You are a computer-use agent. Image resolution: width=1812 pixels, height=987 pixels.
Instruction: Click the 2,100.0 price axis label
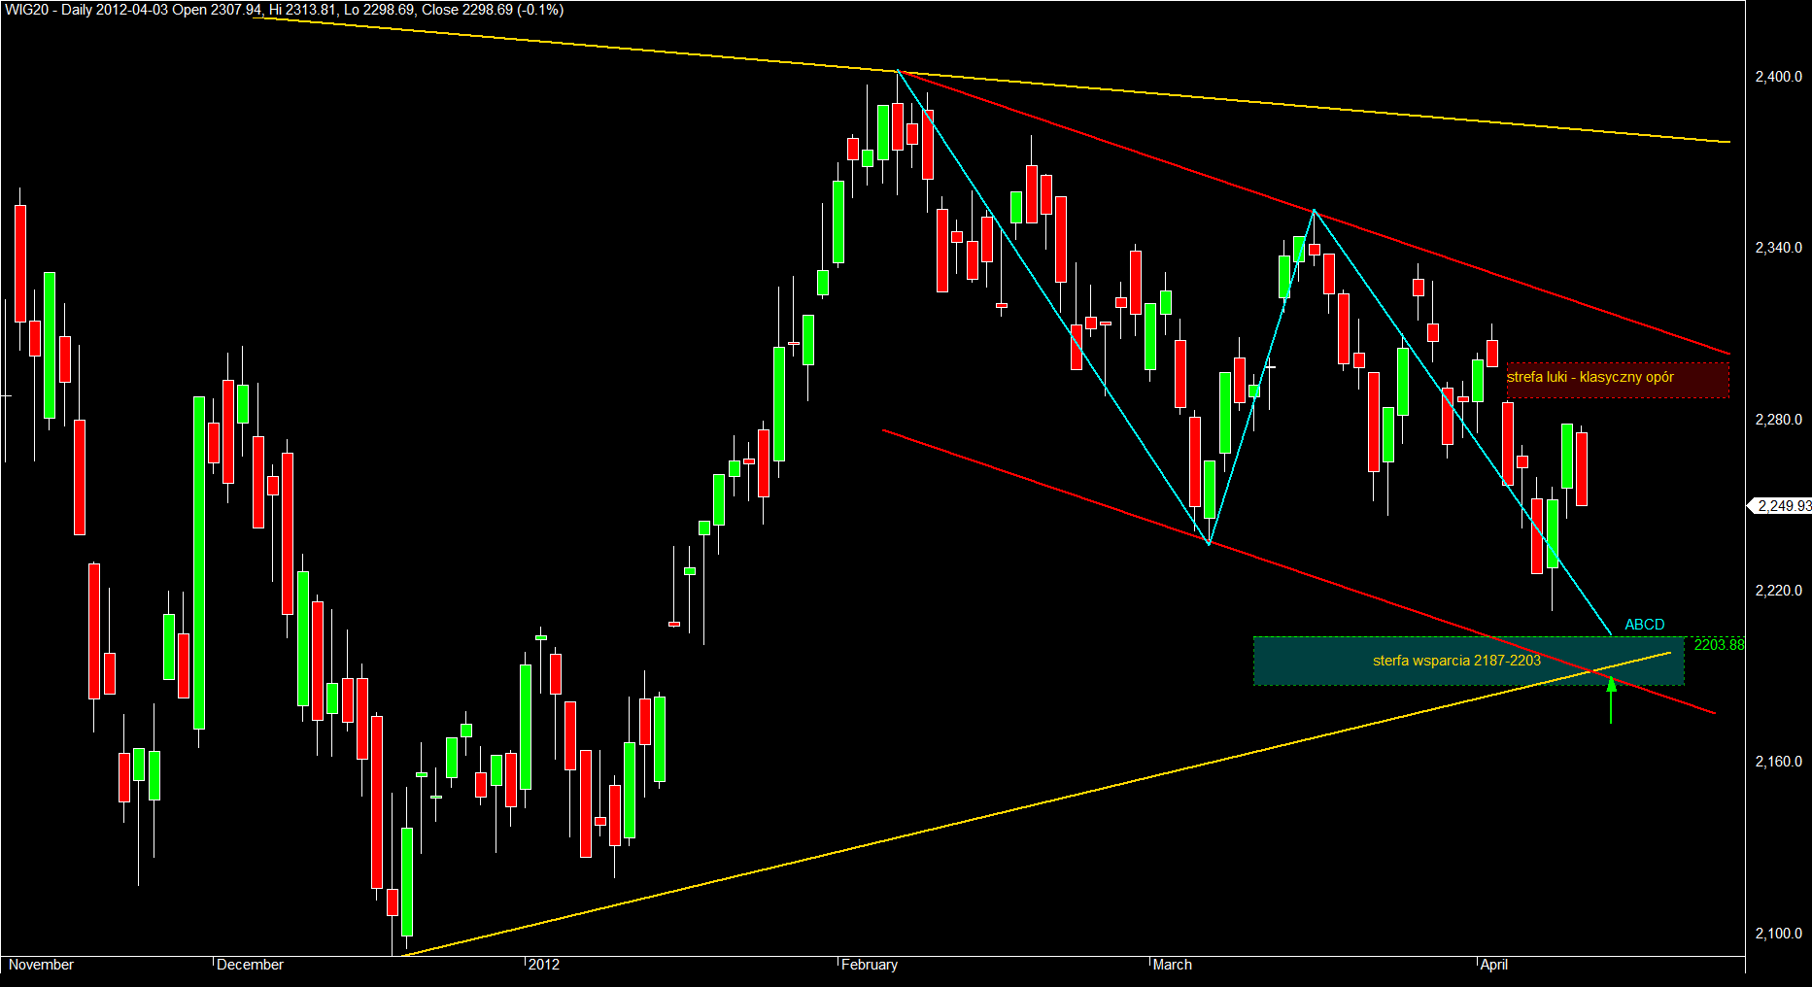1778,934
